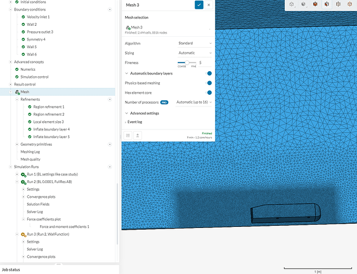Toggle Physics-based meshing switch
The height and width of the screenshot is (274, 357).
208,83
